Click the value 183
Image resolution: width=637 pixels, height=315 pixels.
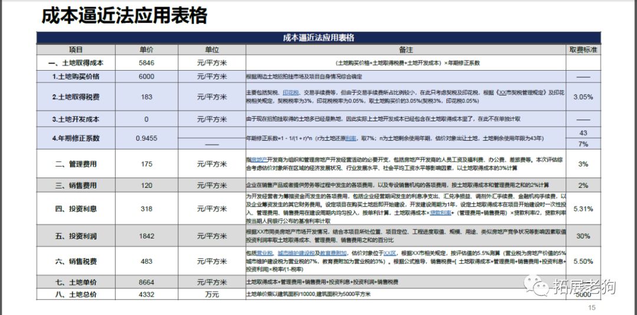tap(147, 97)
